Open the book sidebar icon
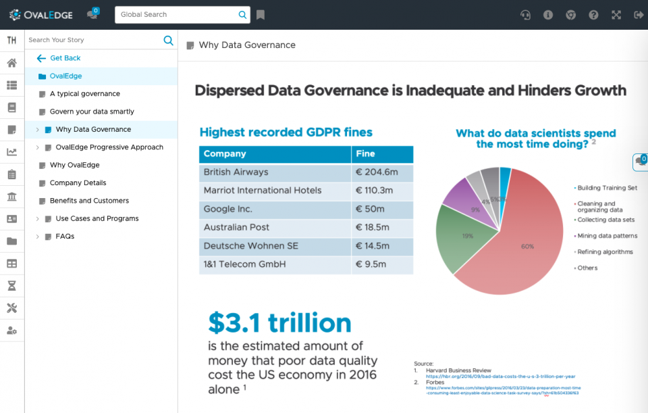Image resolution: width=648 pixels, height=413 pixels. coord(11,107)
